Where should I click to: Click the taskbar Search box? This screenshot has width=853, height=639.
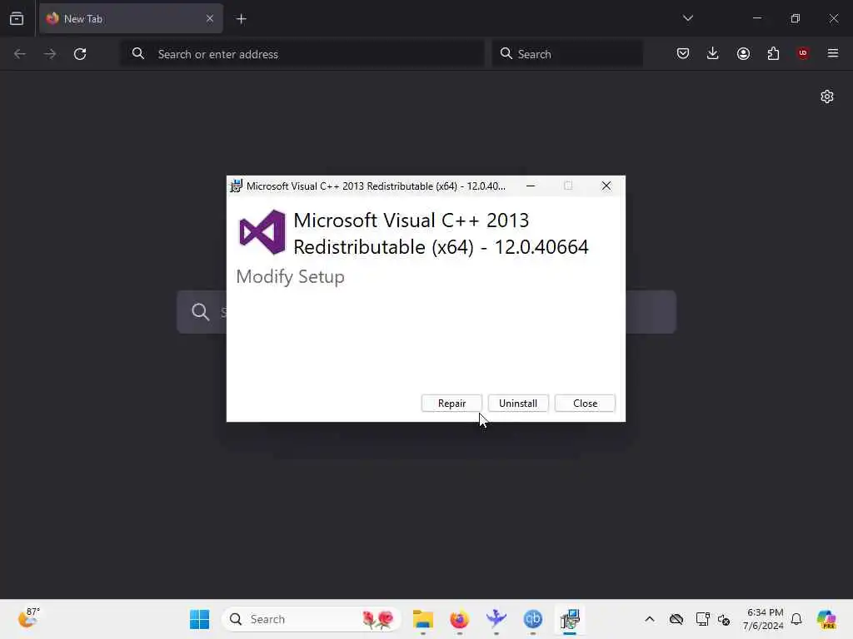click(x=312, y=619)
